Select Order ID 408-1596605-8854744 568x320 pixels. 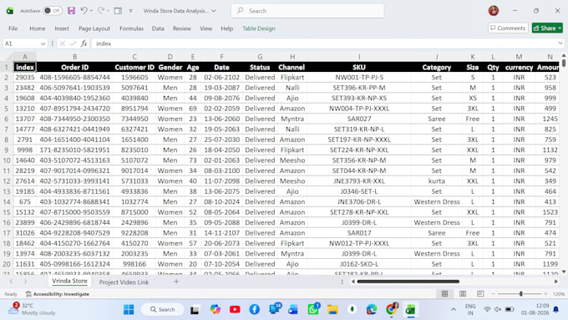tap(74, 78)
